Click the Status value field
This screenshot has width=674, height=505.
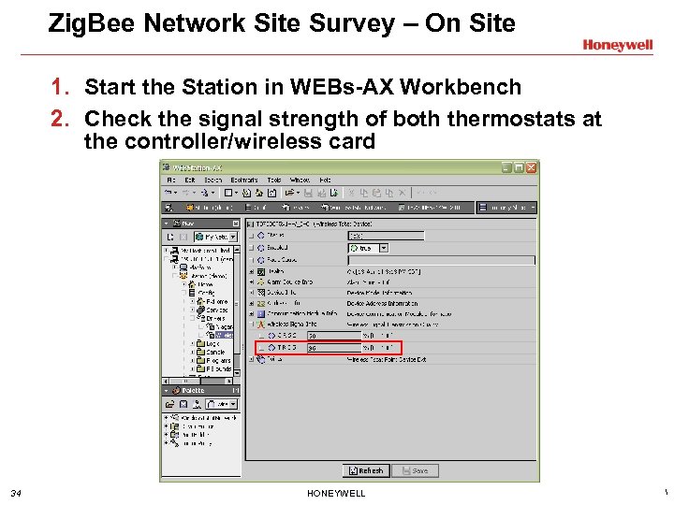tap(386, 236)
